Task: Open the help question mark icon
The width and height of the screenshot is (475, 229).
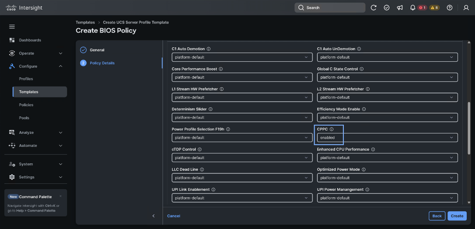Action: tap(450, 7)
